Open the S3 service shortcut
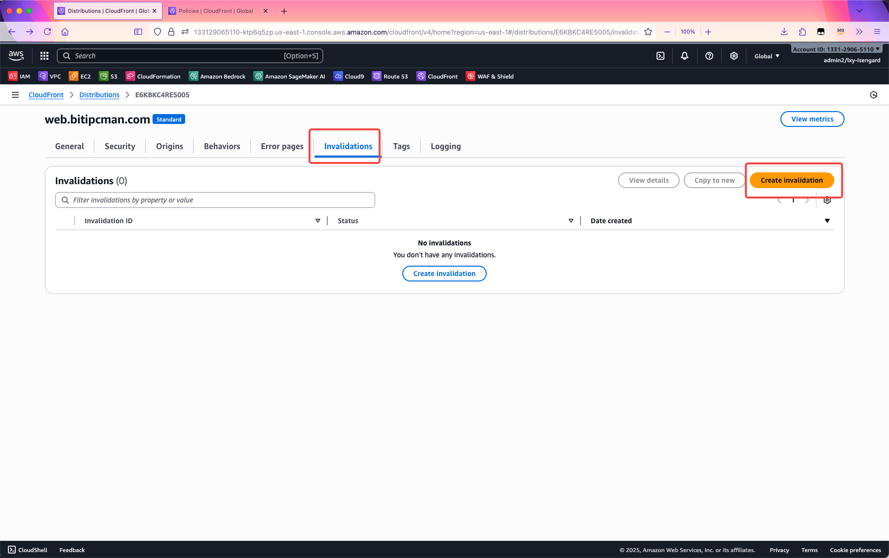Screen dimensions: 889x558 108,77
